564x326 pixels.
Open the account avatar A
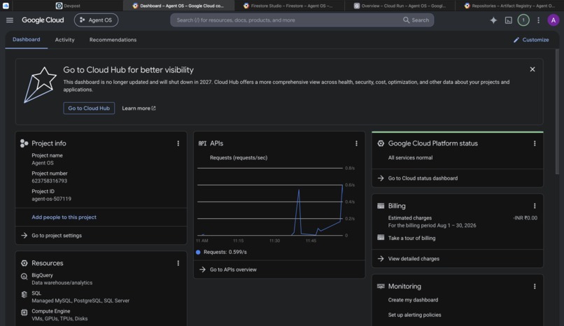554,20
